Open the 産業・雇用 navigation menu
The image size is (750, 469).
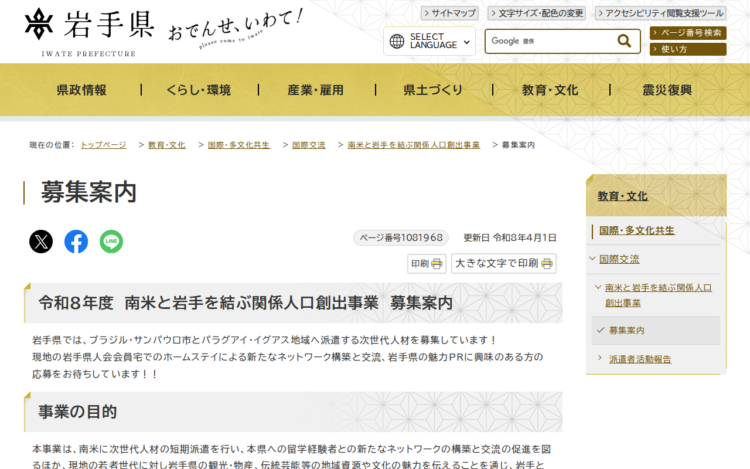coord(316,90)
